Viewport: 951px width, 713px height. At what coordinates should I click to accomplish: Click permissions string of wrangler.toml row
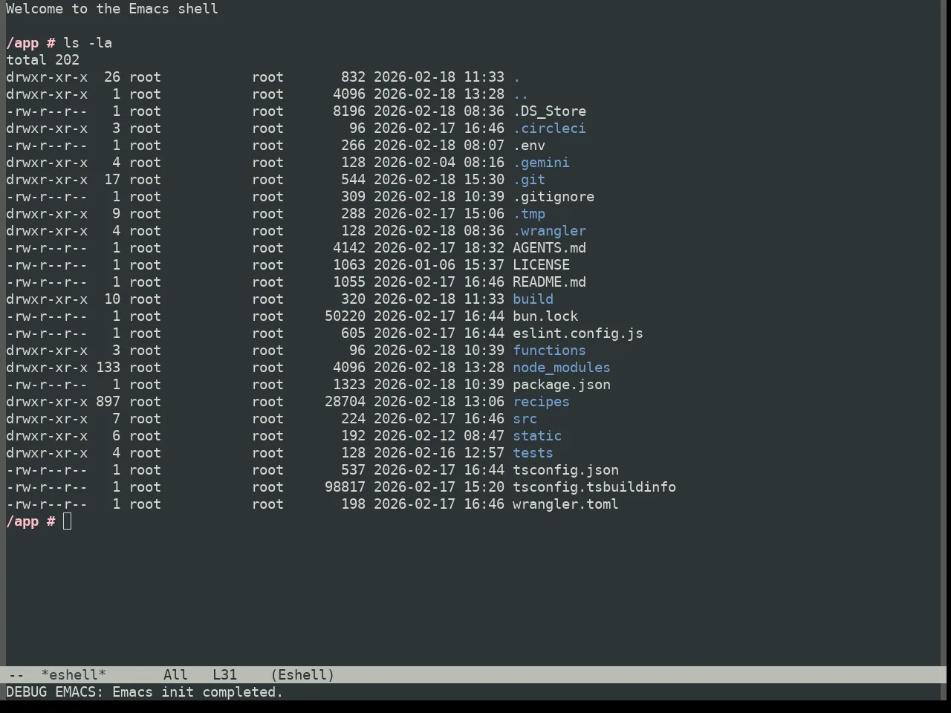click(x=47, y=504)
